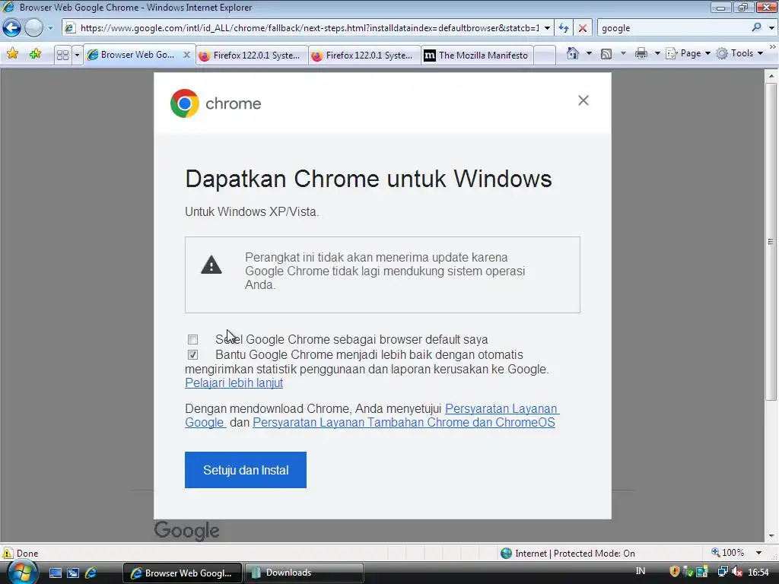
Task: Switch to the Downloads taskbar window
Action: pyautogui.click(x=304, y=573)
